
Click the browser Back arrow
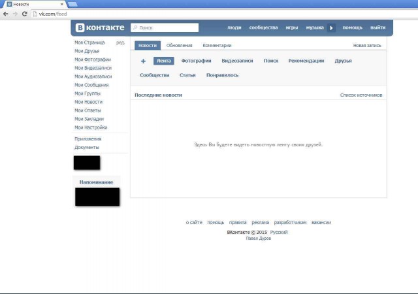tap(6, 14)
